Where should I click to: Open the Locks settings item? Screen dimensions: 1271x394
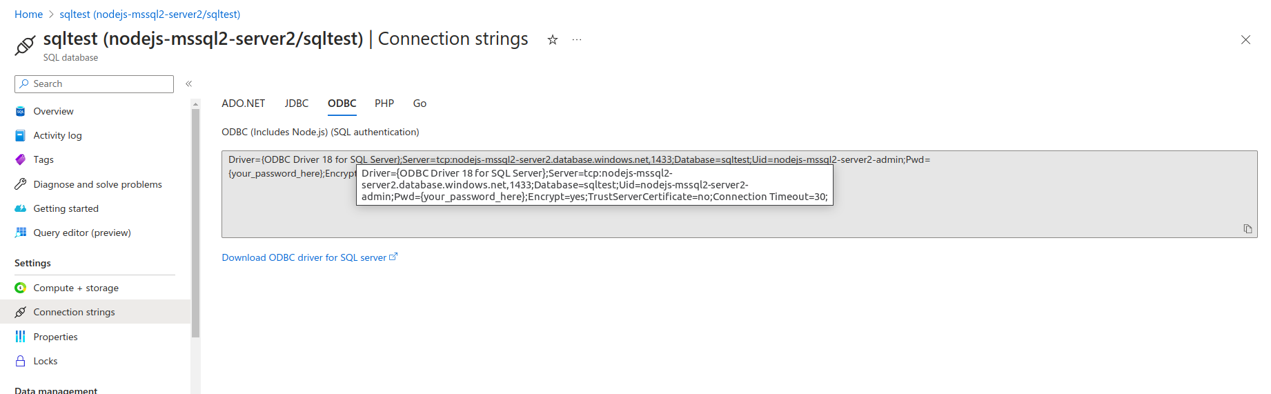coord(46,361)
